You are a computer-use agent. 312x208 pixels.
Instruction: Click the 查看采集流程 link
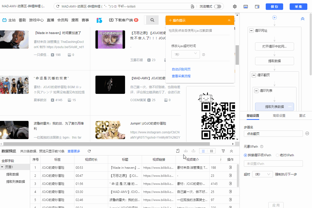point(181,76)
